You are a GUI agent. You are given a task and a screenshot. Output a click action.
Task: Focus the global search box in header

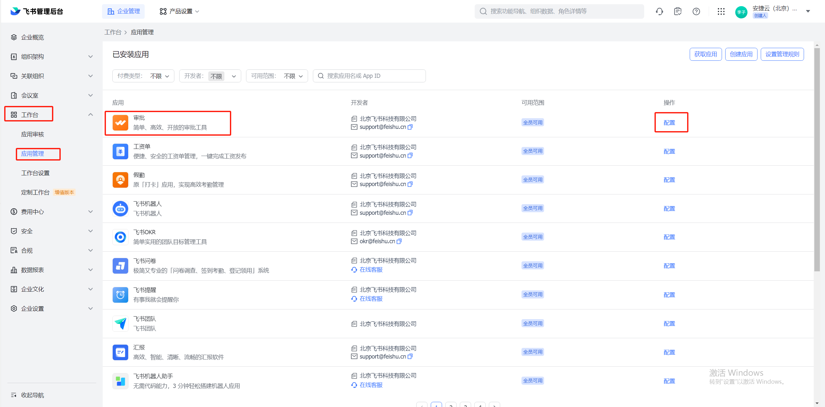pos(559,12)
